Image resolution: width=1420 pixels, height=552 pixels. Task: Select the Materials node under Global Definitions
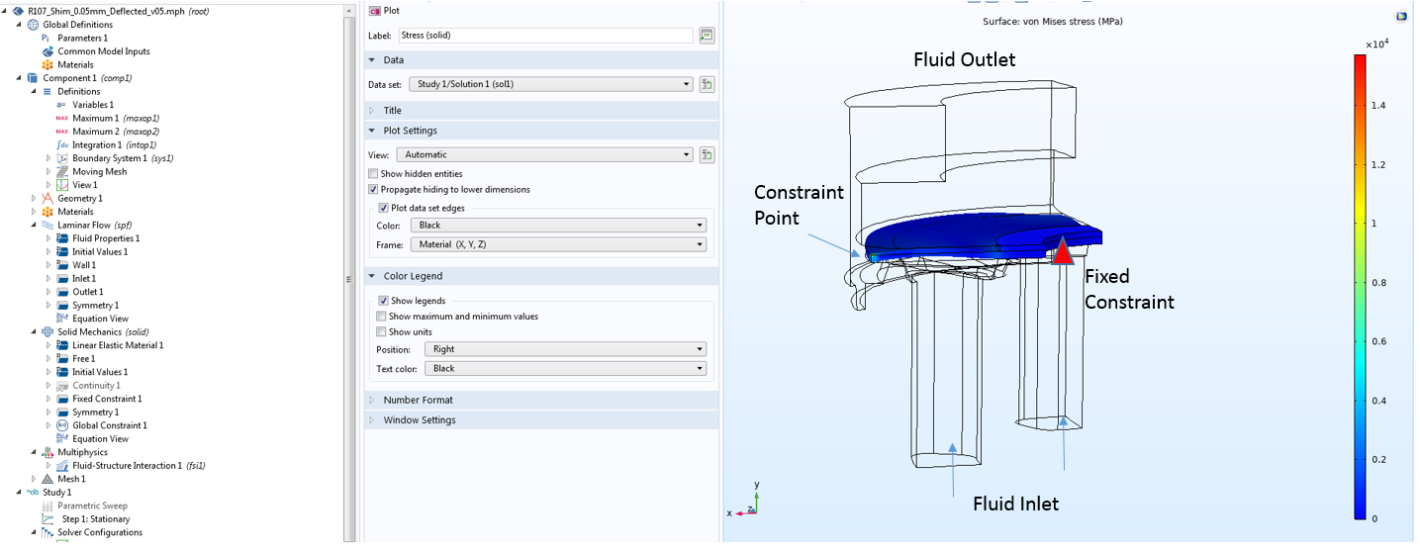pyautogui.click(x=74, y=65)
